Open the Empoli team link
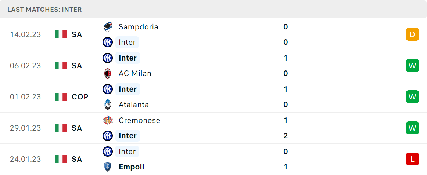Viewport: 427px width, 175px height. pyautogui.click(x=132, y=167)
